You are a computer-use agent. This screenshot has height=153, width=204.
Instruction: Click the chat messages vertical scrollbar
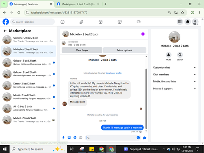[x=146, y=99]
